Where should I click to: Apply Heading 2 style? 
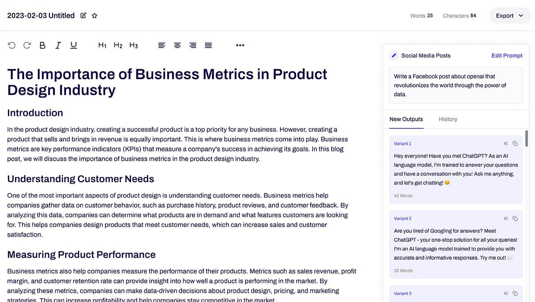(x=118, y=45)
